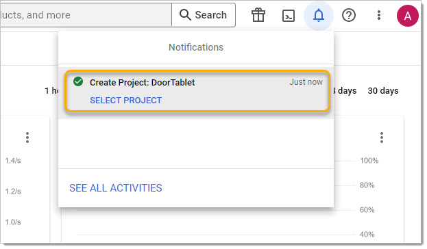Screen dimensions: 427x249
Task: Open SEE ALL ACTIVITIES link
Action: click(x=115, y=188)
